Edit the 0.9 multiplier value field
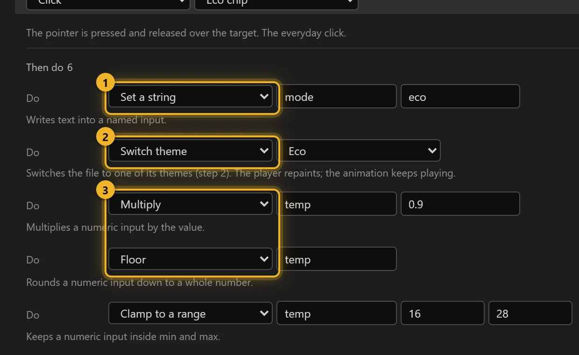Screen dimensions: 579x355 pyautogui.click(x=460, y=204)
